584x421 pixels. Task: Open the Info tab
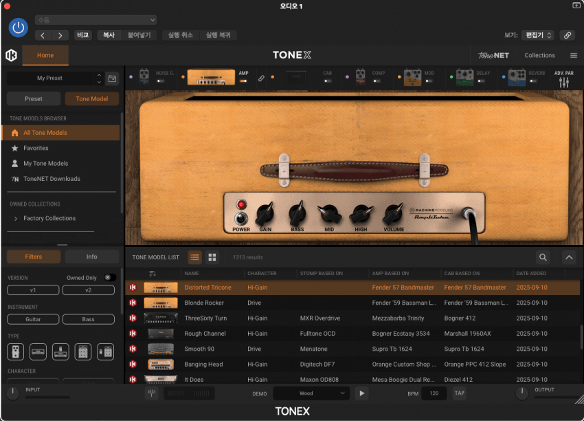pos(91,257)
